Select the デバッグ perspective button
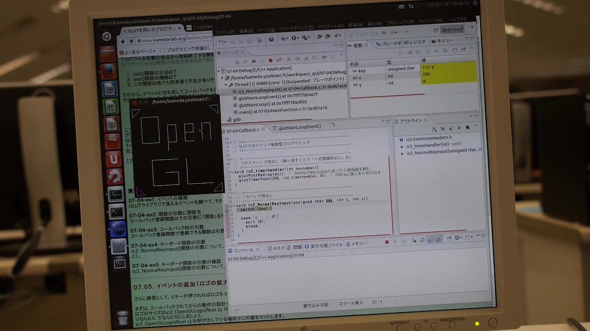The width and height of the screenshot is (590, 331). (452, 29)
